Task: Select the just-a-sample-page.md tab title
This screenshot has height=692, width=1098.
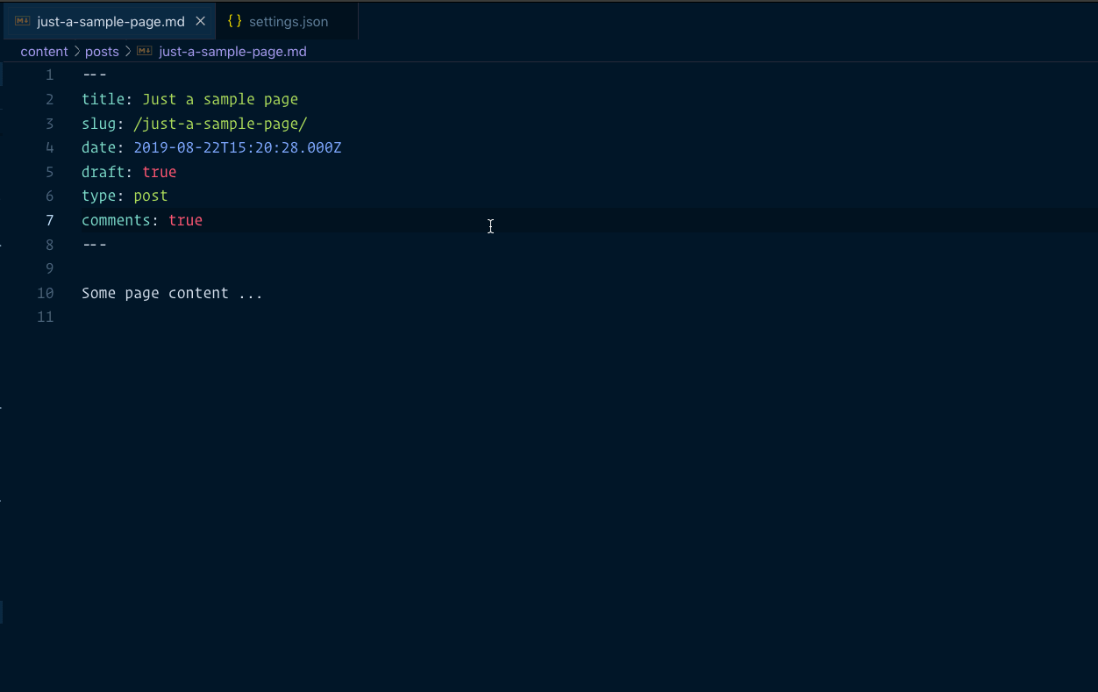Action: pos(111,21)
